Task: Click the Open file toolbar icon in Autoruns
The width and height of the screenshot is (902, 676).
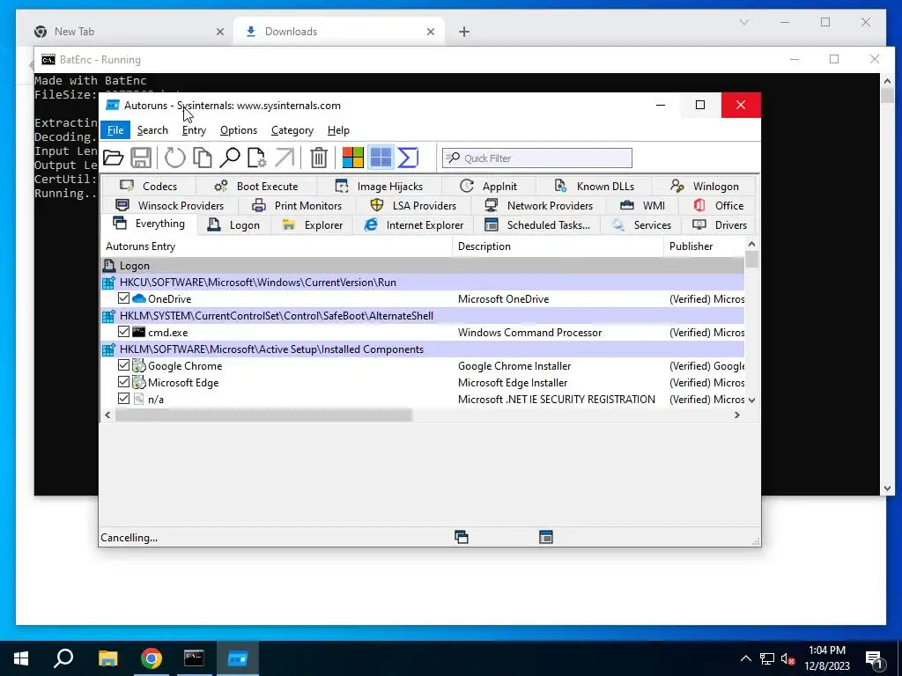Action: tap(114, 158)
